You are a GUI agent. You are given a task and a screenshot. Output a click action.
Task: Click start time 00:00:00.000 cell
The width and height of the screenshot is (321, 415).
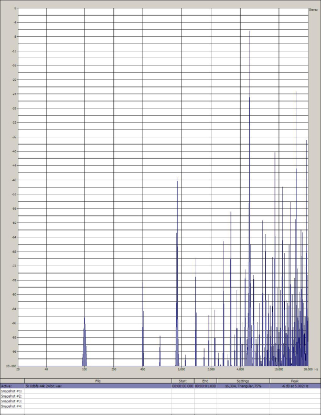coord(183,386)
